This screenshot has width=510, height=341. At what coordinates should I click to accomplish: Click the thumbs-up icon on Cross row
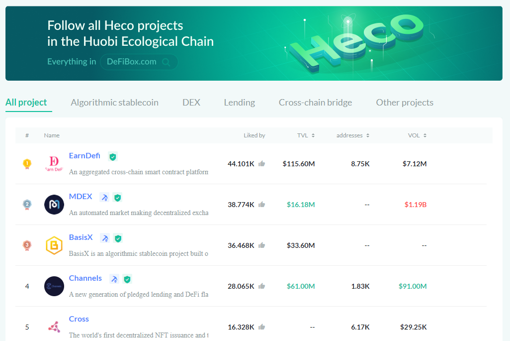(x=261, y=327)
